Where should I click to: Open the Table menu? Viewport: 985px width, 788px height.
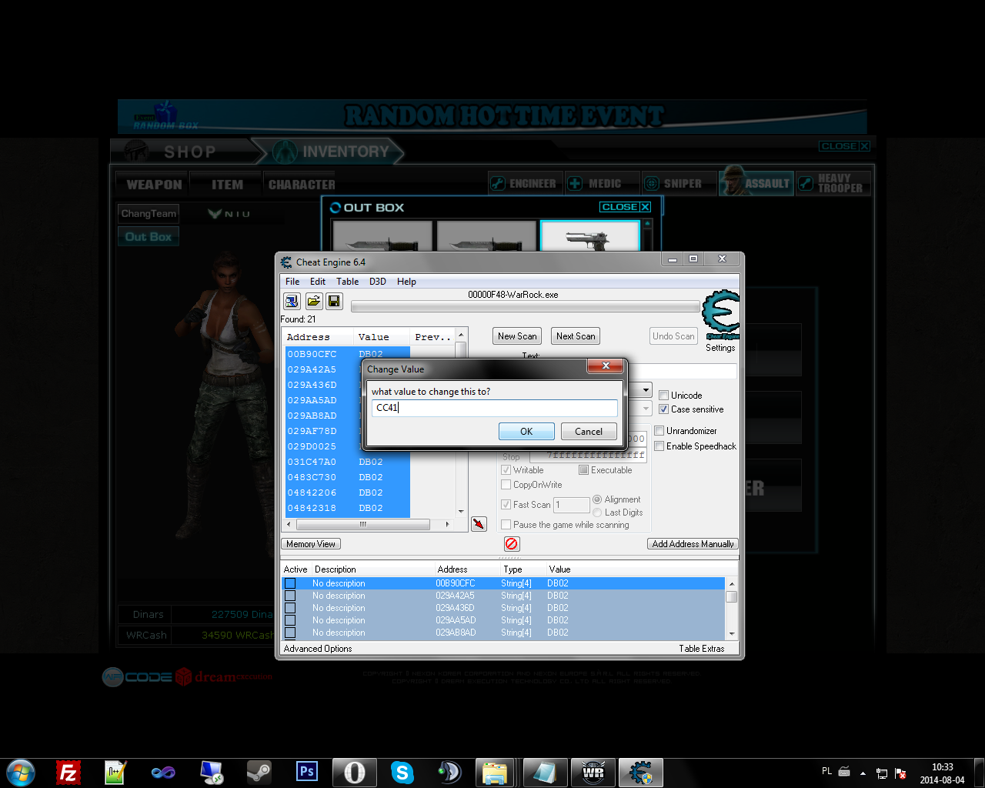pyautogui.click(x=347, y=282)
